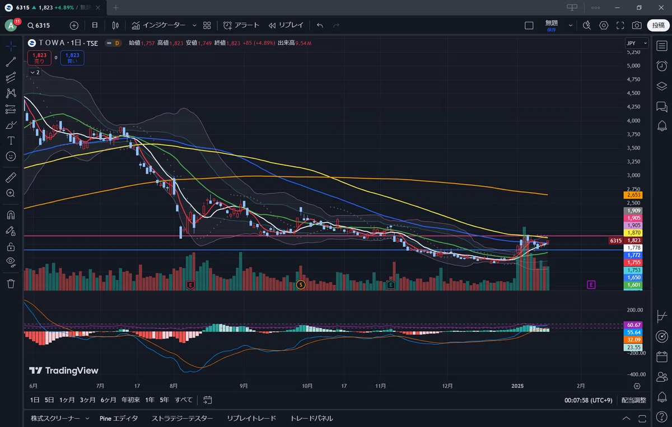Image resolution: width=672 pixels, height=427 pixels.
Task: Click the 売り sell 1,823 button
Action: tap(39, 58)
